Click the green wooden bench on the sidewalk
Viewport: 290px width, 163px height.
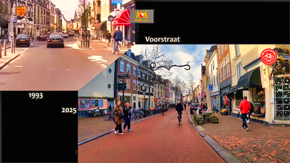tap(198, 118)
